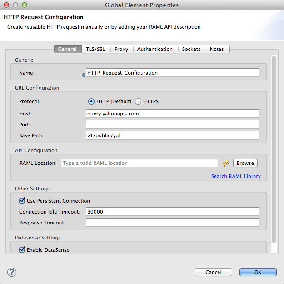
Task: Click the vertical scrollbar of the panel
Action: click(x=274, y=150)
